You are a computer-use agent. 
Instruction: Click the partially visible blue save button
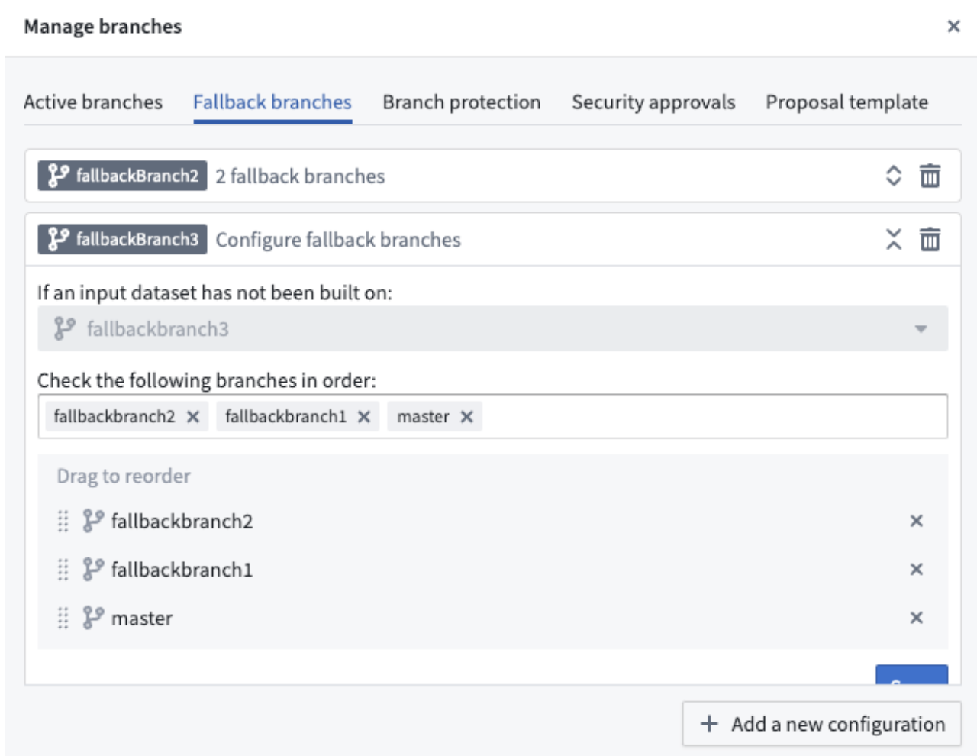tap(912, 674)
